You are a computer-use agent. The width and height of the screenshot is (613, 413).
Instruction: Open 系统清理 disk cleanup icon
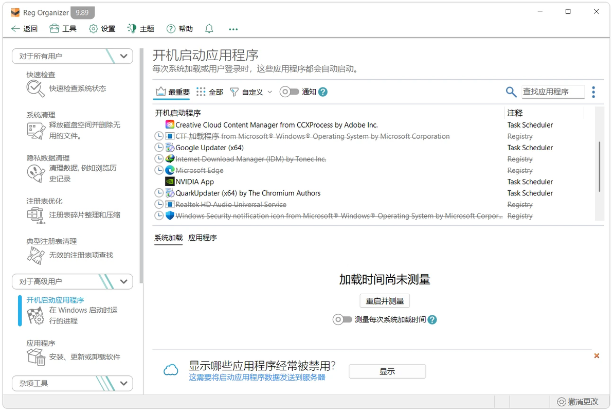35,131
